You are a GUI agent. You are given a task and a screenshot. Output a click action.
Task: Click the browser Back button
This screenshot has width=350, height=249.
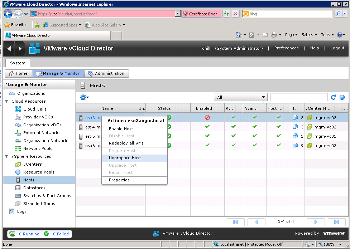pos(8,14)
